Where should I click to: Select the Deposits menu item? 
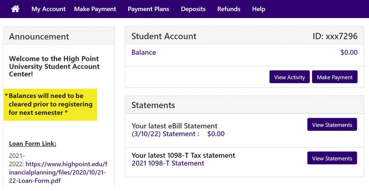click(x=193, y=9)
